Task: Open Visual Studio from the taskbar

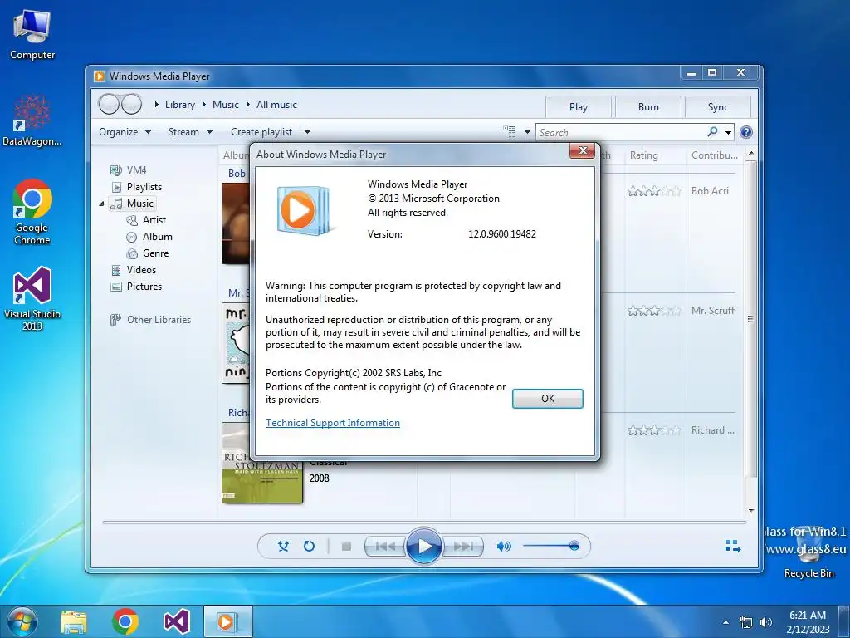Action: click(177, 621)
